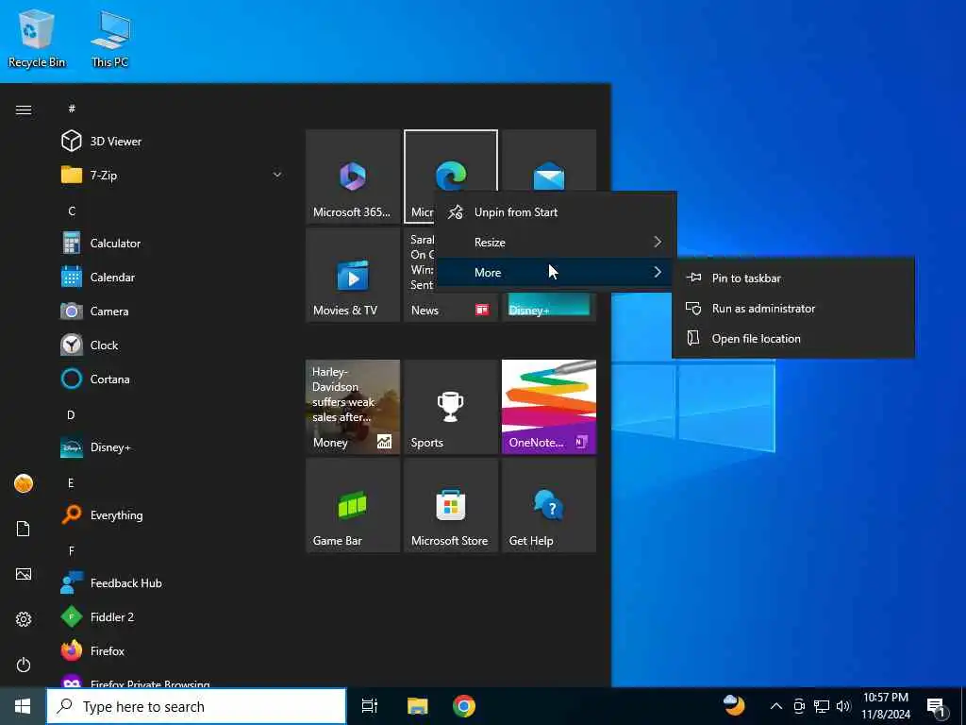Open the Movies & TV tile
966x725 pixels.
click(353, 275)
